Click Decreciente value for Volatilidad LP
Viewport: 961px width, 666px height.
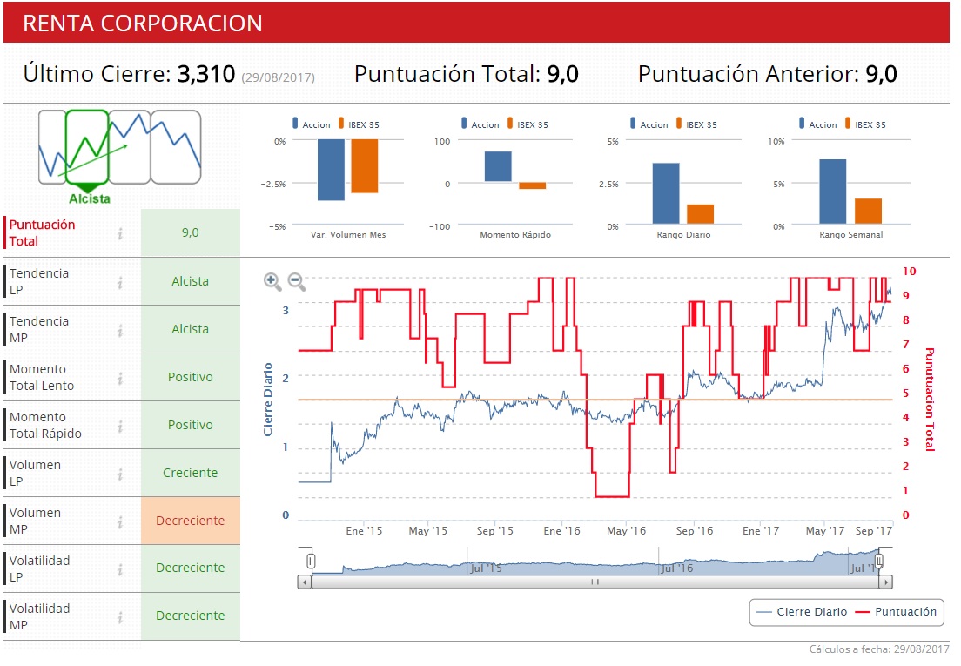pos(191,568)
